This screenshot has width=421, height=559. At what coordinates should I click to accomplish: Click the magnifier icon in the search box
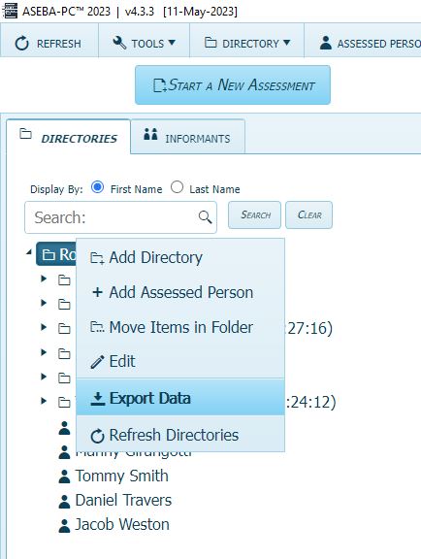point(205,216)
